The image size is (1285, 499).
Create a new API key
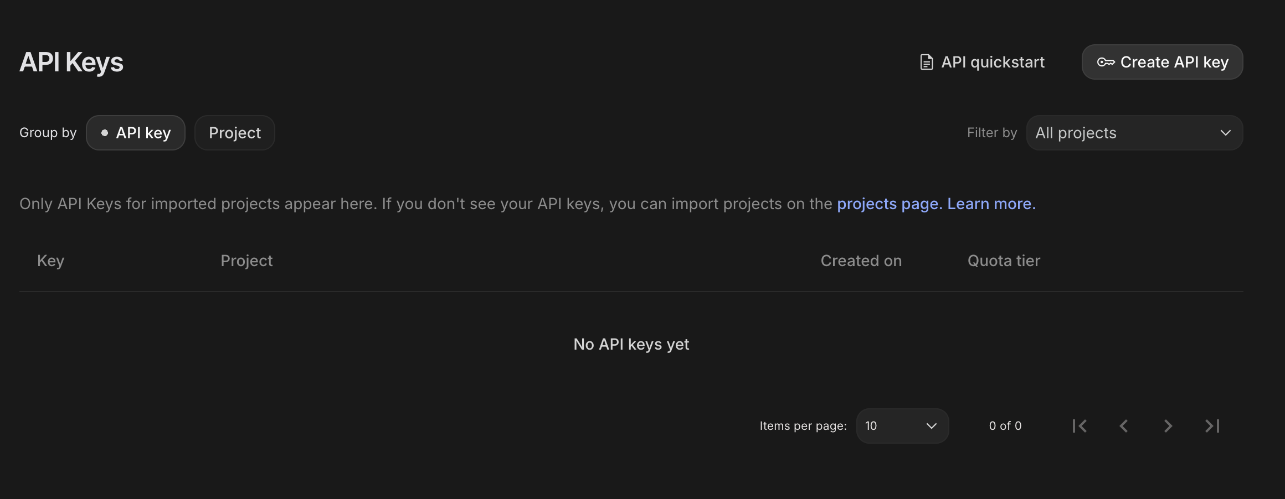pos(1162,62)
